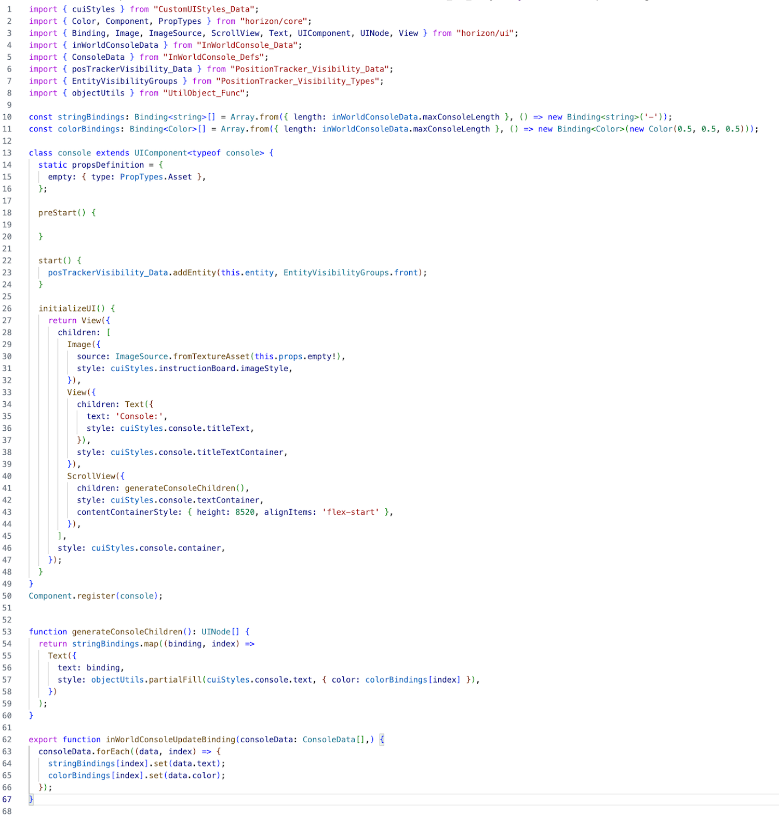Click the 'flex-start' string value

pos(351,512)
